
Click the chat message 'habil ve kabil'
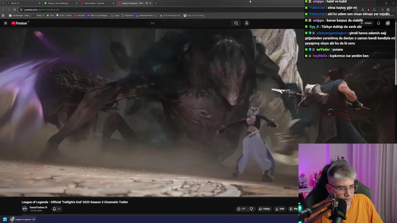coord(336,2)
